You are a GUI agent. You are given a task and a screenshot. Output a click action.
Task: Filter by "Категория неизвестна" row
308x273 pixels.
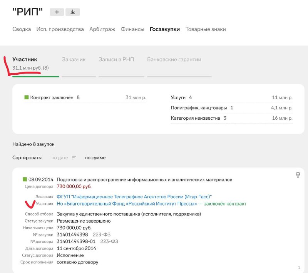[x=232, y=118]
